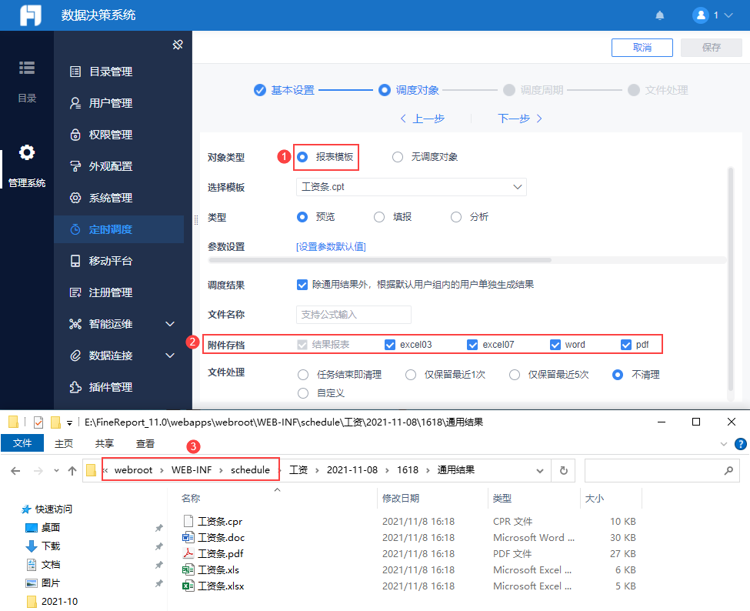
Task: Uncheck the excel03 attachment checkbox
Action: point(390,345)
